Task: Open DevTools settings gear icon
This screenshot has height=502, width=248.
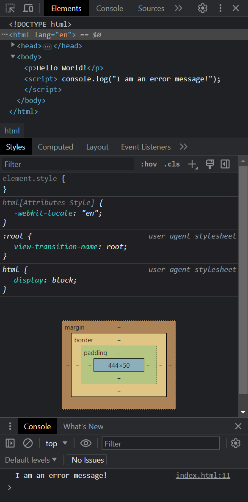Action: click(x=203, y=8)
